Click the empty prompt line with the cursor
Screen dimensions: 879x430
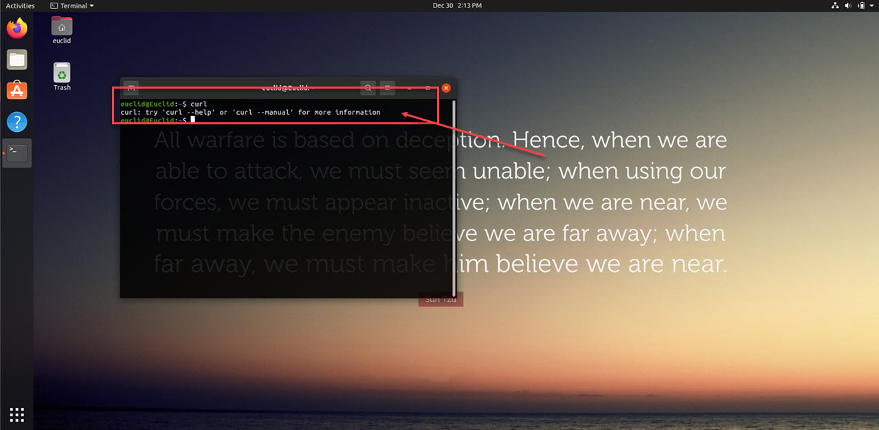tap(158, 120)
